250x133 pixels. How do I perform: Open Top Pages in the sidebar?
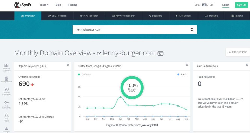(x=6, y=118)
